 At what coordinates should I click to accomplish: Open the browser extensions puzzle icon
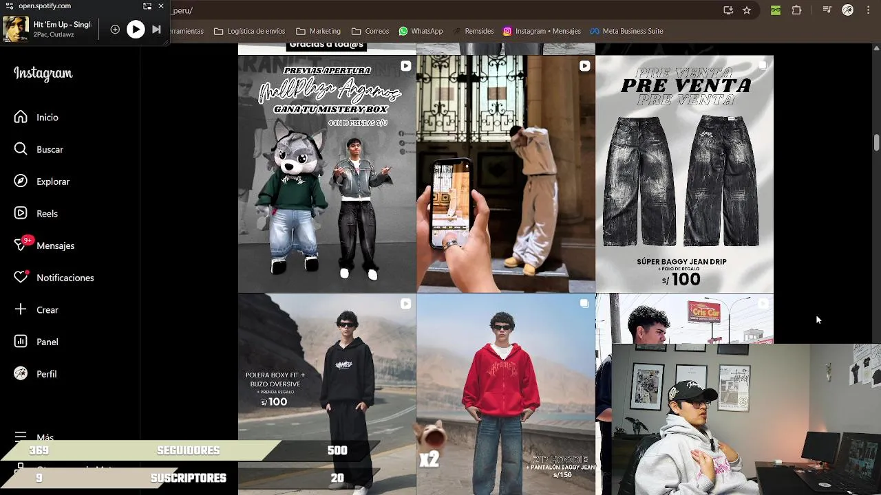coord(796,10)
